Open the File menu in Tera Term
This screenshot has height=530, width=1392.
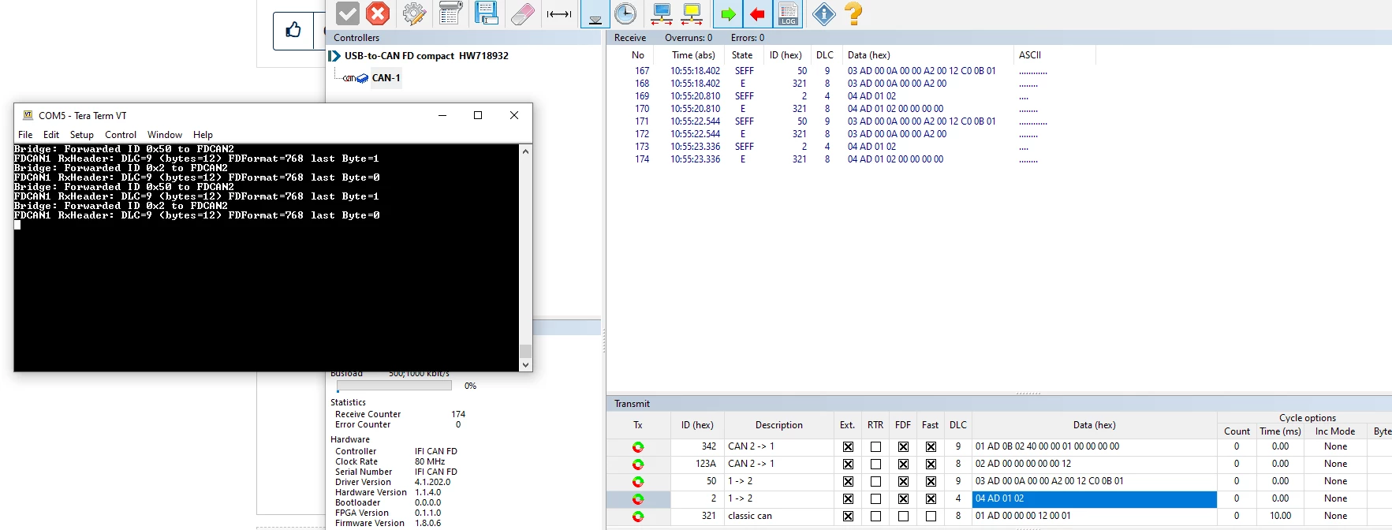25,135
